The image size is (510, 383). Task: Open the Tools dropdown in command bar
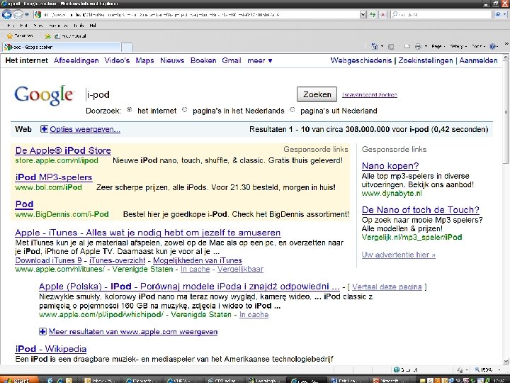tap(478, 47)
